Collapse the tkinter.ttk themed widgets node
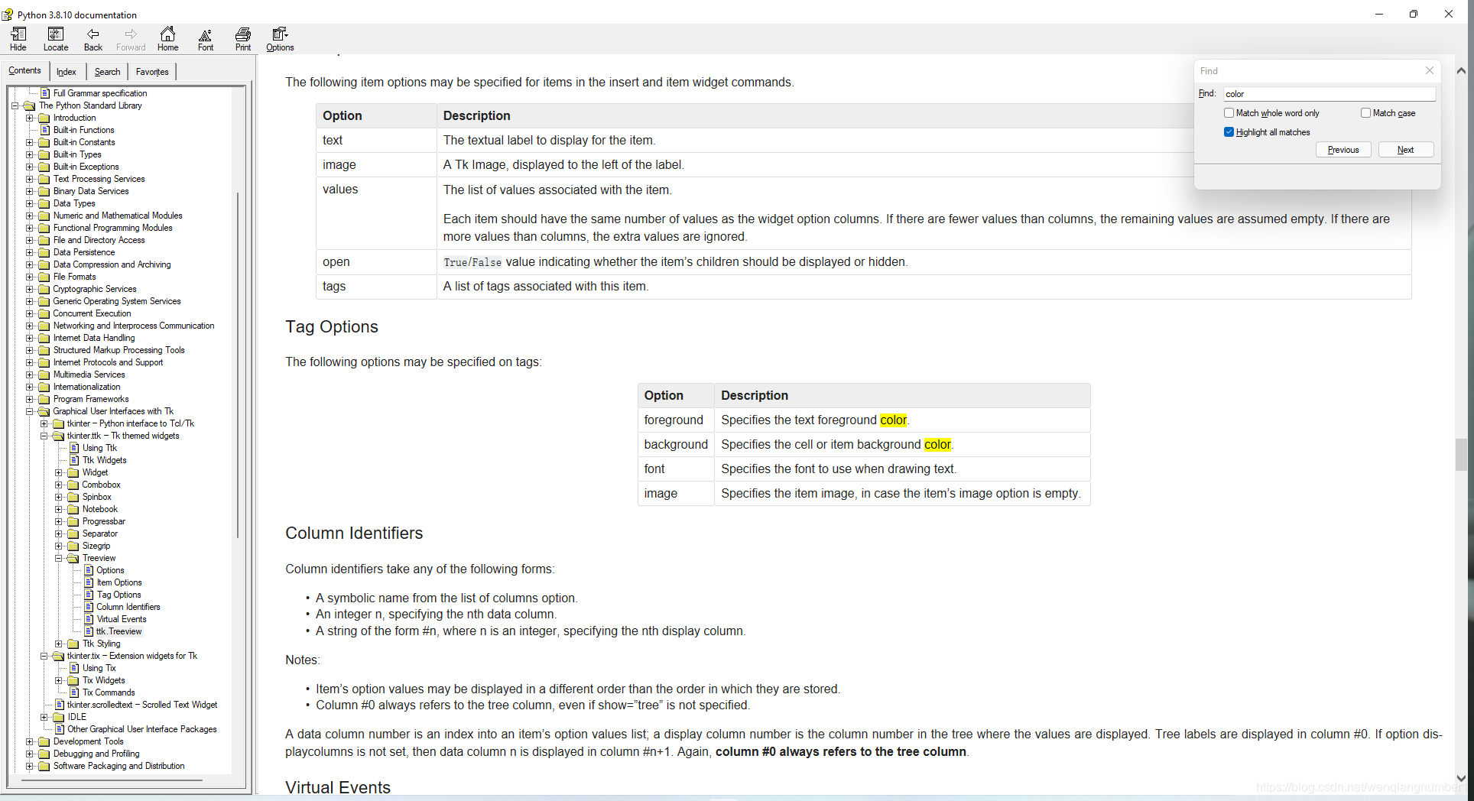This screenshot has height=801, width=1474. click(44, 436)
